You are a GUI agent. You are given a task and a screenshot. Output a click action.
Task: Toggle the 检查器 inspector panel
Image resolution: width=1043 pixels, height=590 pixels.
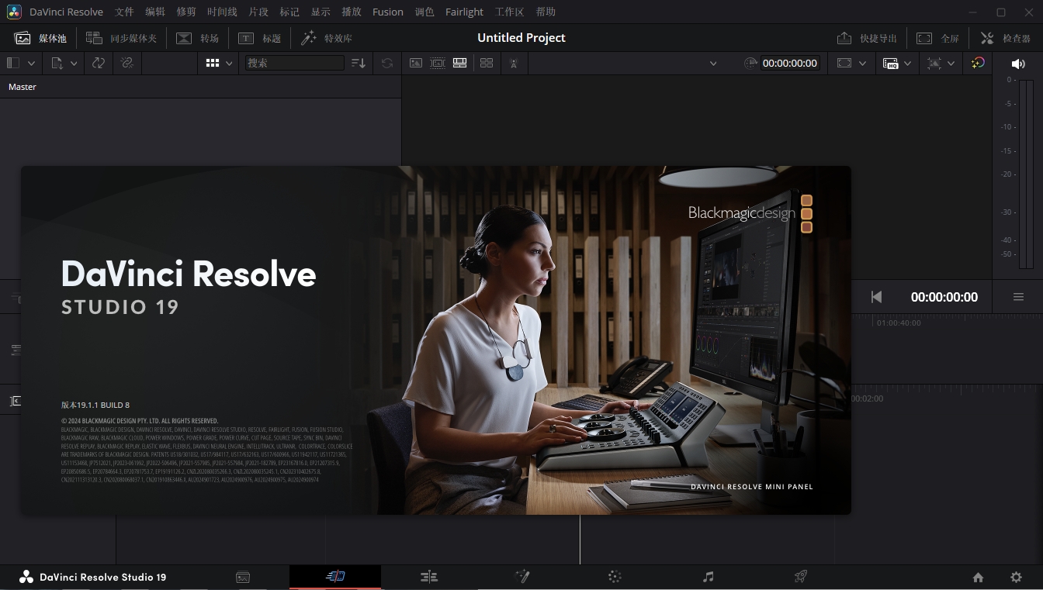click(1006, 38)
